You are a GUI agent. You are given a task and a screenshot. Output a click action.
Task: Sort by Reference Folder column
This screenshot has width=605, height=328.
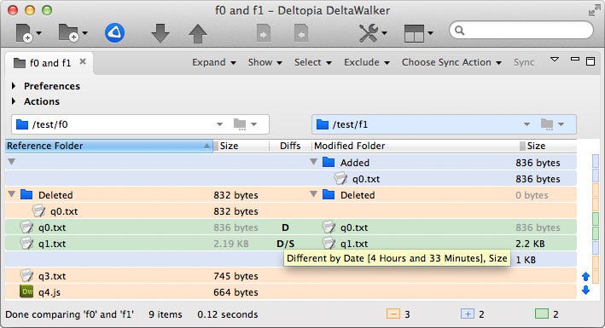[x=109, y=146]
